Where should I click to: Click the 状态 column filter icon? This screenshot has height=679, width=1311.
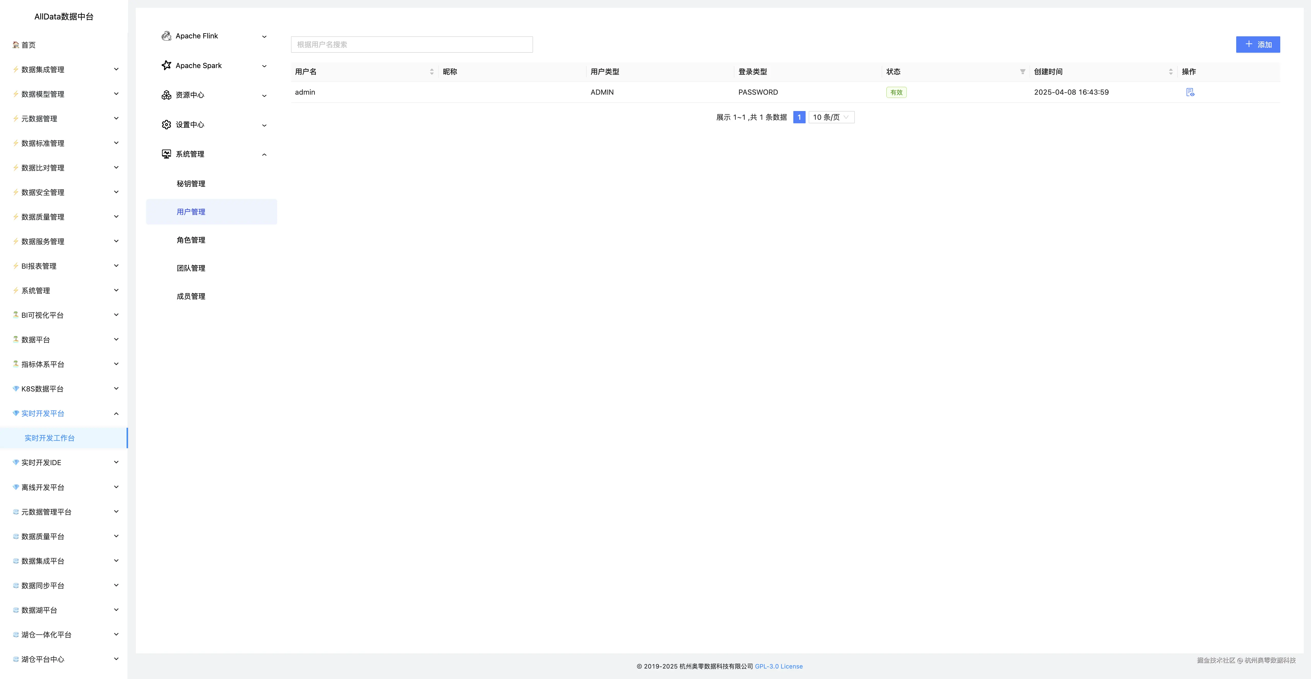(x=1022, y=72)
